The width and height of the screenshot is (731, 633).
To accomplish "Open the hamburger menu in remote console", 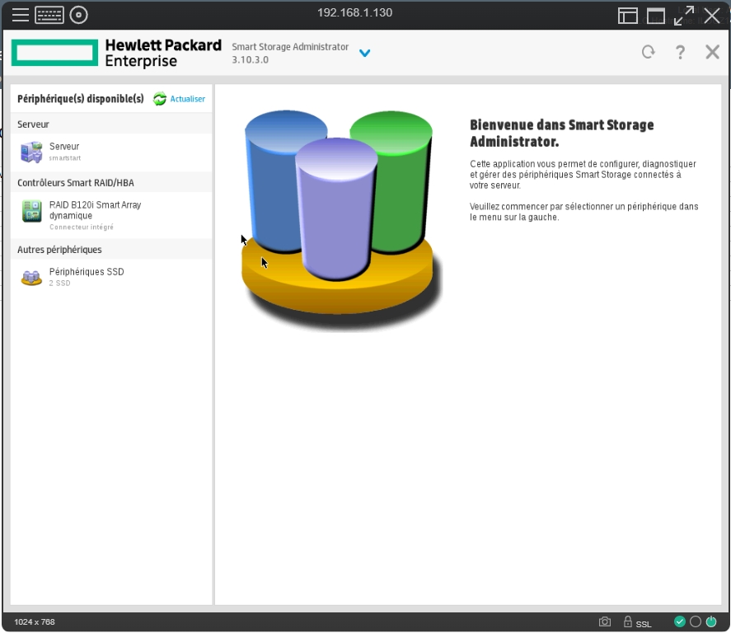I will (x=20, y=15).
